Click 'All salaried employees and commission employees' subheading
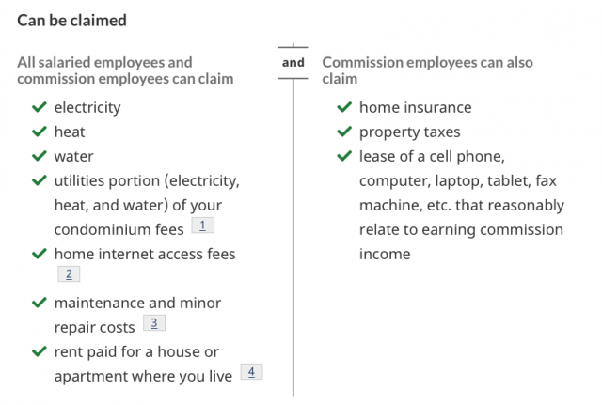Image resolution: width=602 pixels, height=405 pixels. point(125,70)
